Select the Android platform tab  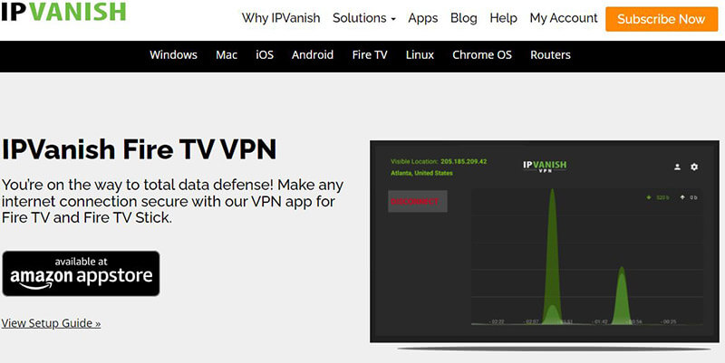click(x=313, y=55)
